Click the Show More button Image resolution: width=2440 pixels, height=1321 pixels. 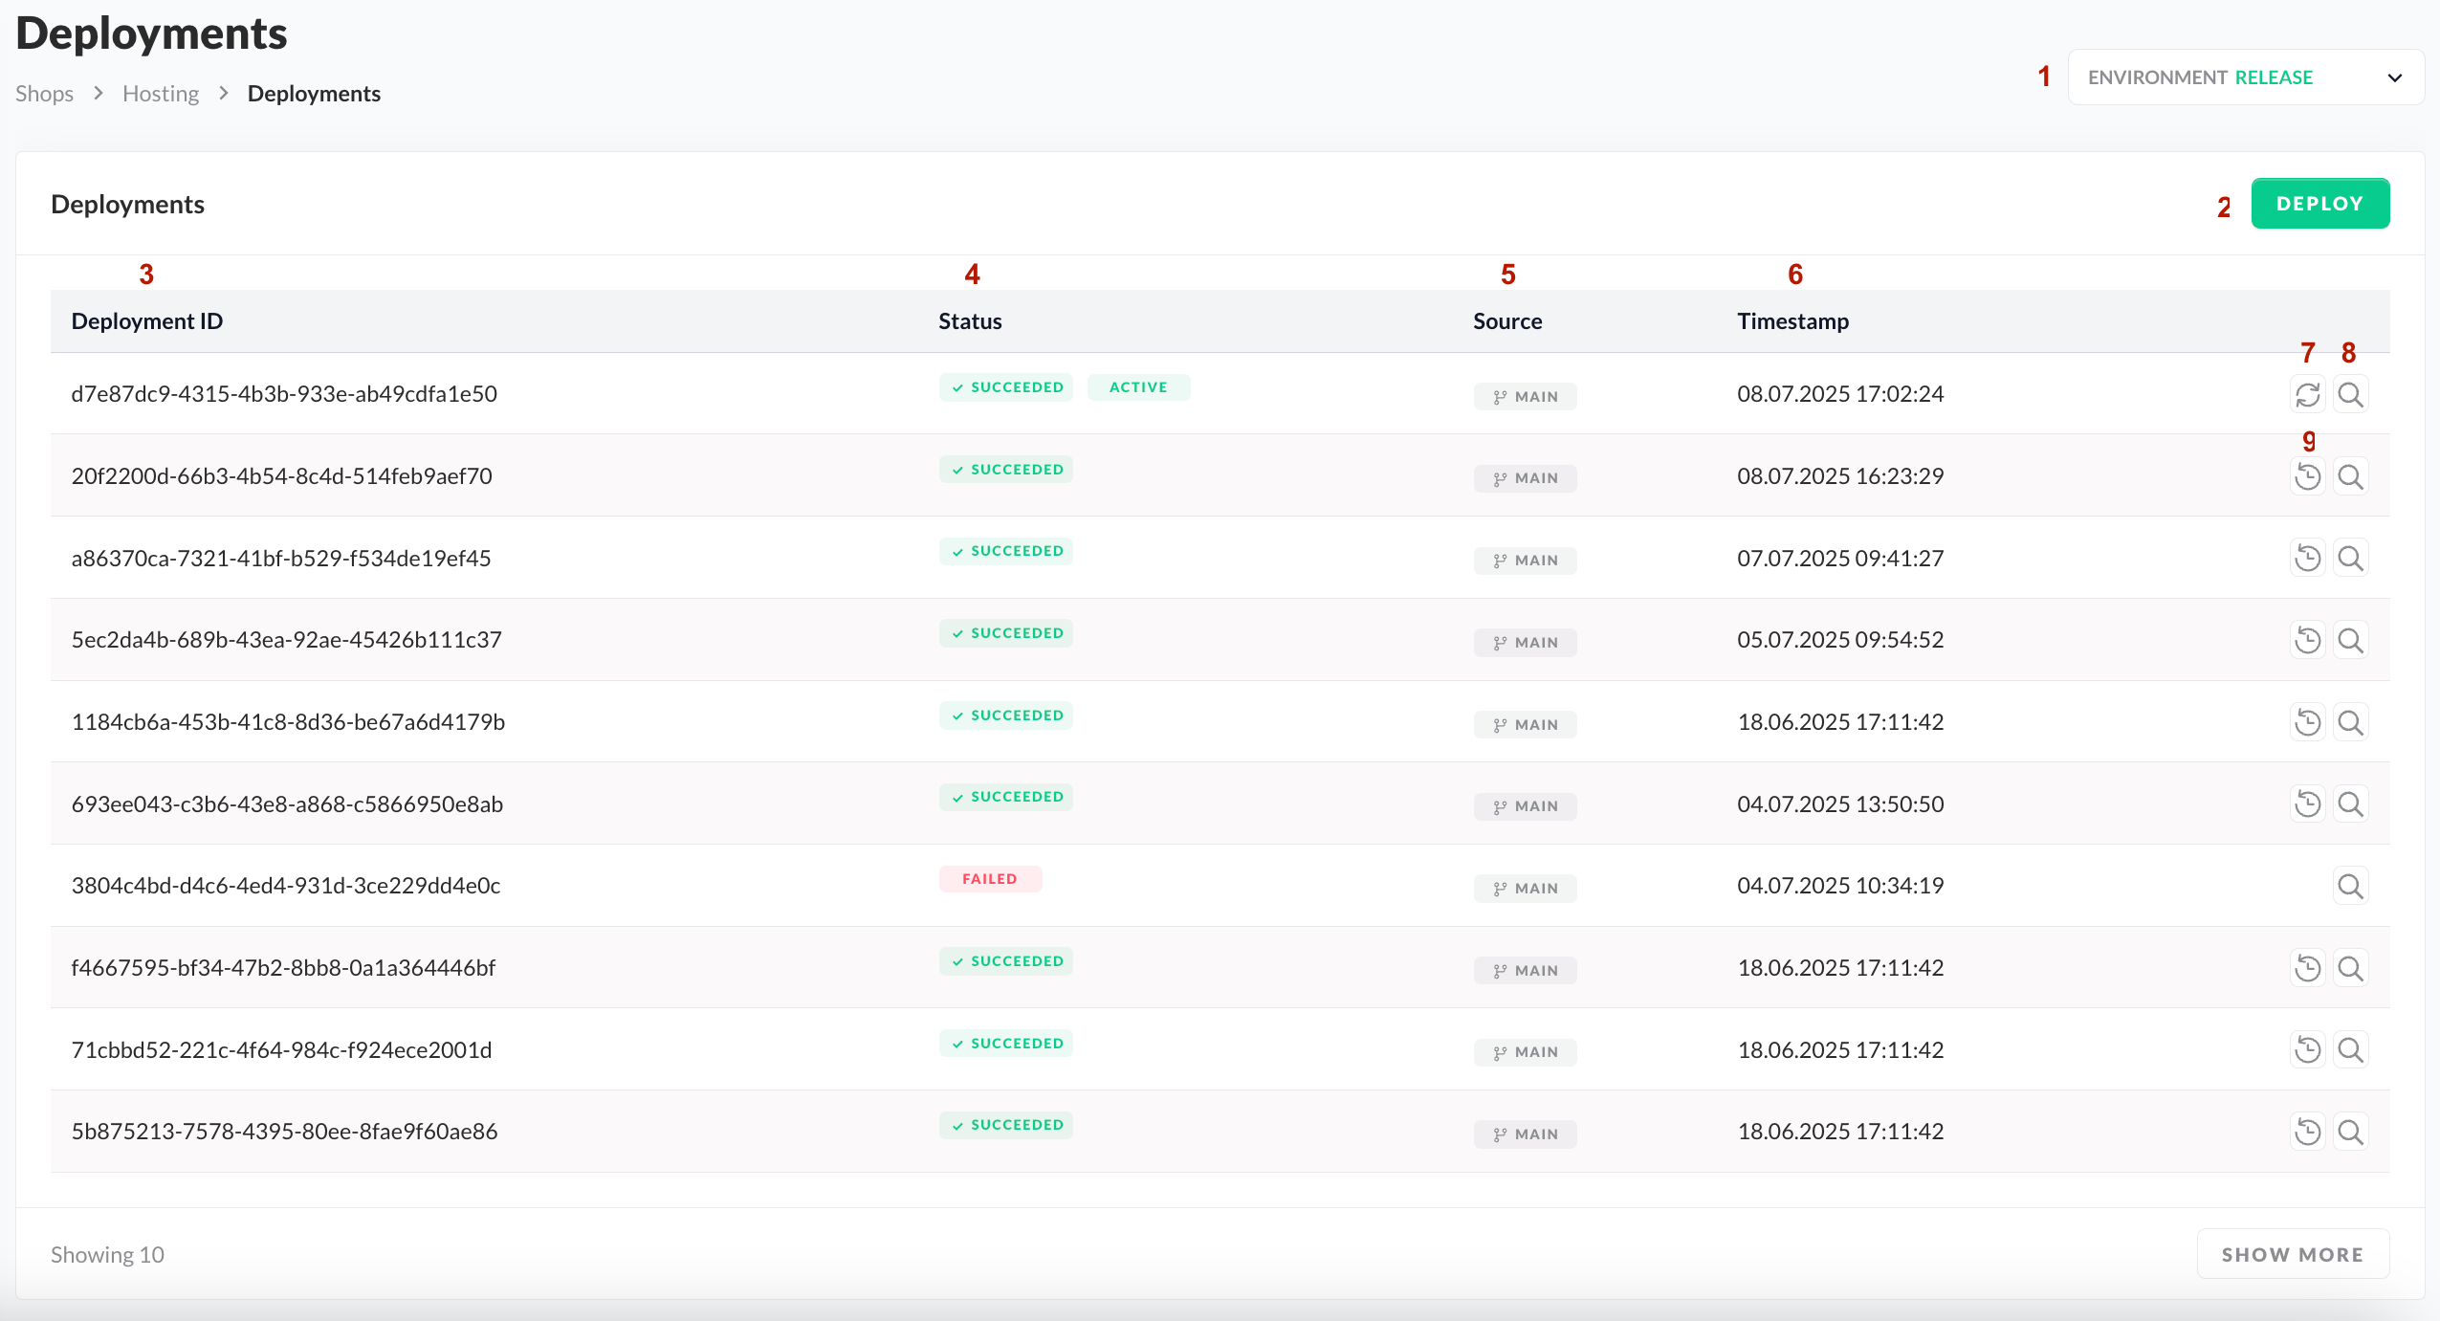pos(2292,1254)
